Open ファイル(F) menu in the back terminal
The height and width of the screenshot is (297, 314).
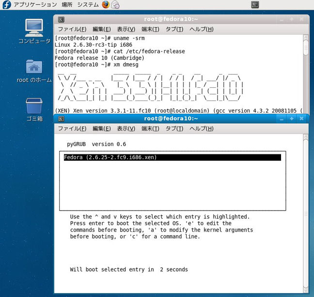pyautogui.click(x=72, y=29)
